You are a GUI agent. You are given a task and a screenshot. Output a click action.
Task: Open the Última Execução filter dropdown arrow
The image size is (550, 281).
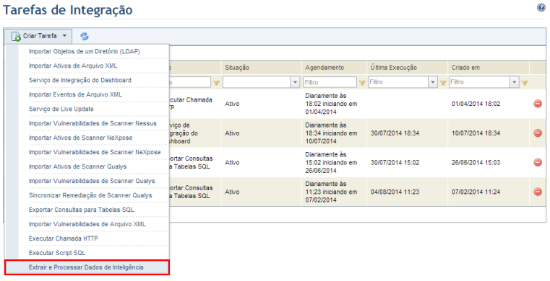(x=433, y=82)
